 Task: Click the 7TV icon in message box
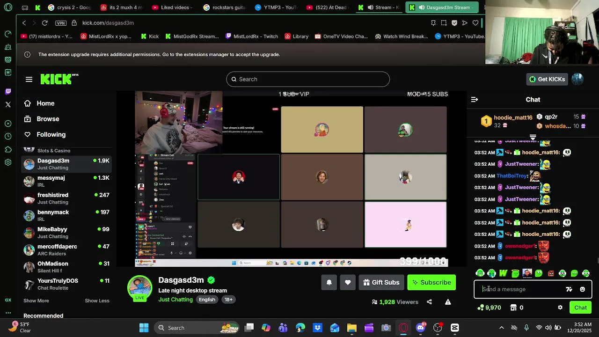(x=569, y=289)
